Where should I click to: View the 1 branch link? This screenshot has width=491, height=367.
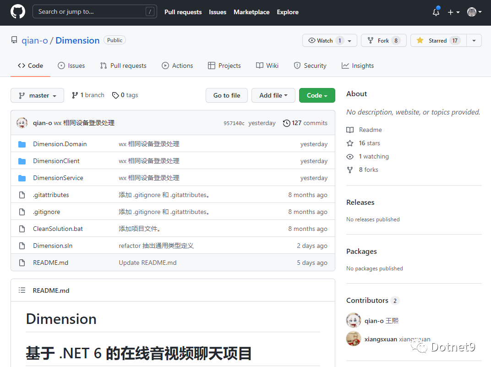click(88, 95)
